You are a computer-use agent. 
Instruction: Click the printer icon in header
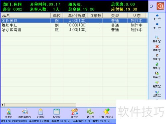(x=151, y=6)
